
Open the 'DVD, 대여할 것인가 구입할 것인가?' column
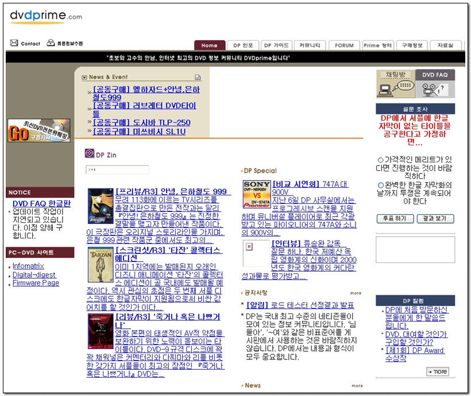(416, 338)
